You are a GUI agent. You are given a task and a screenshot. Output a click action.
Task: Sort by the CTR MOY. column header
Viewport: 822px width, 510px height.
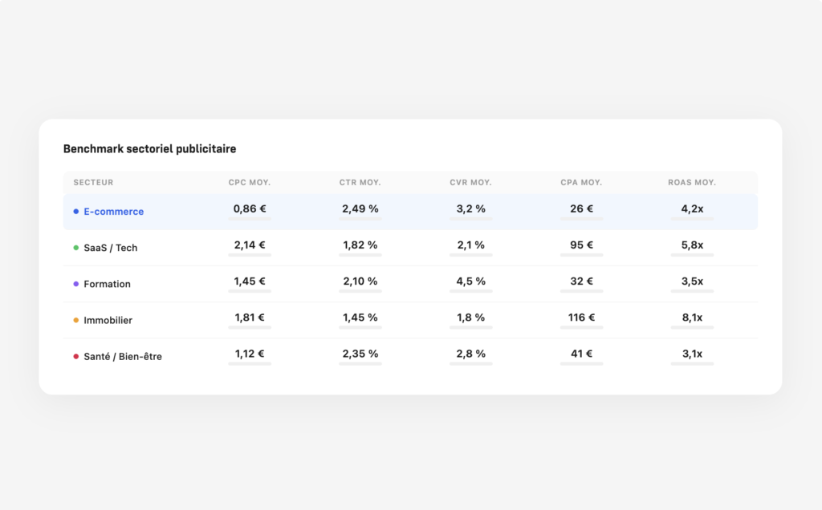tap(360, 183)
